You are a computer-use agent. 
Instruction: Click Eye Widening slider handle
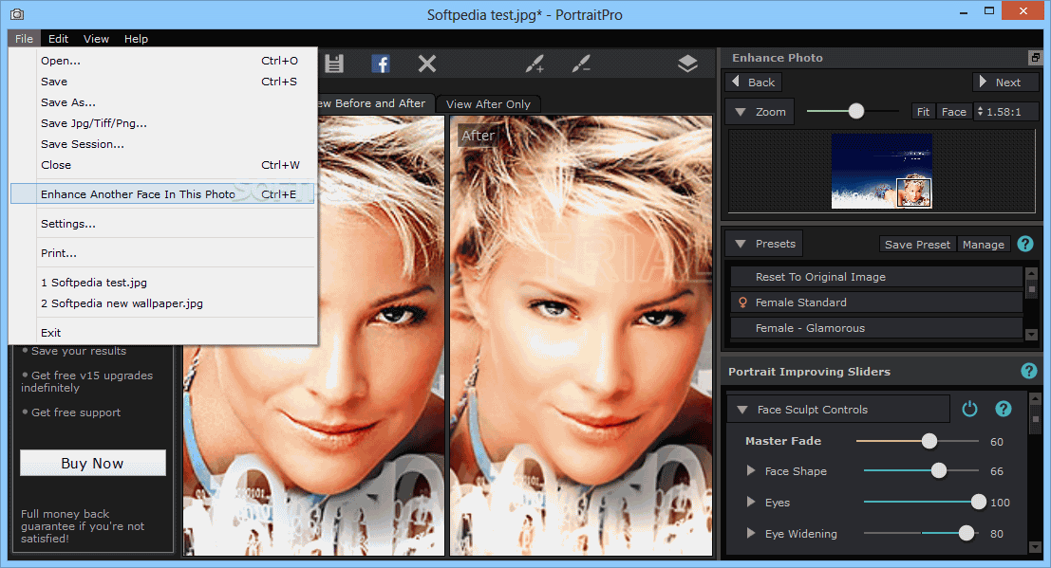pos(966,533)
